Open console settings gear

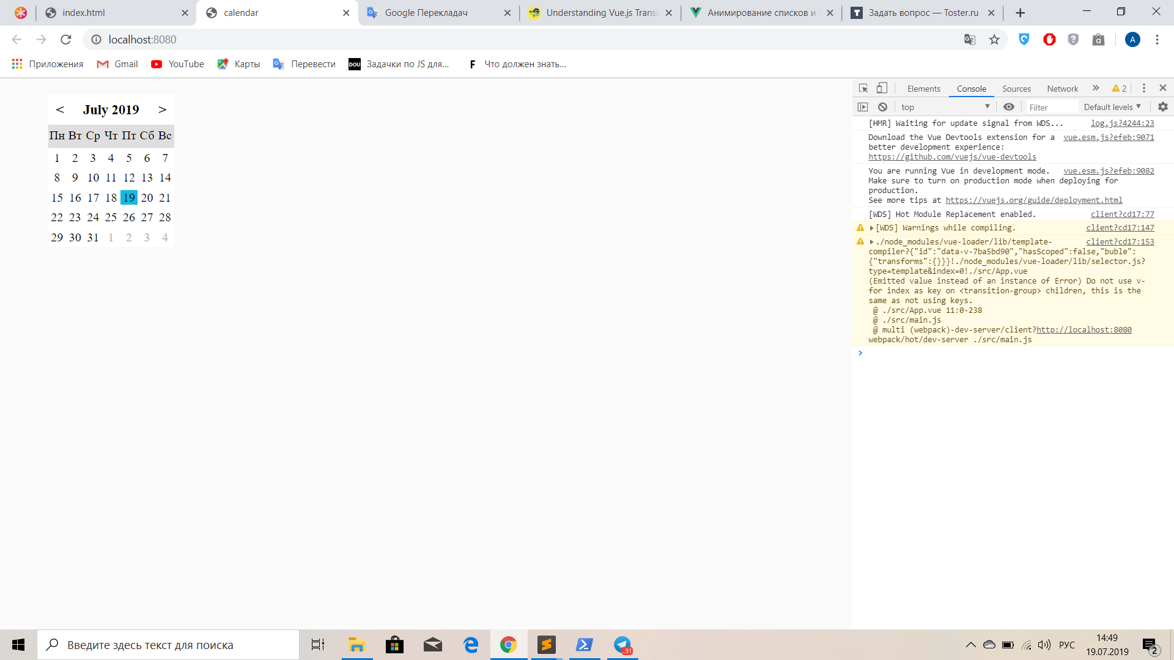point(1163,107)
